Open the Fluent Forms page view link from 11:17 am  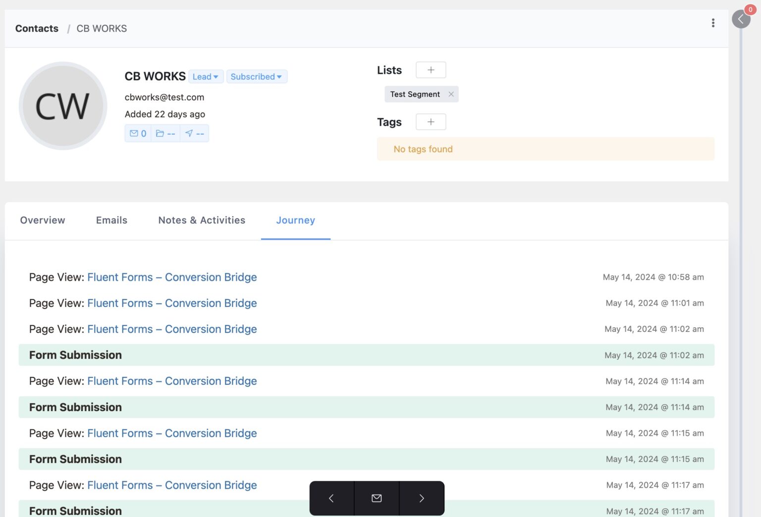point(172,485)
